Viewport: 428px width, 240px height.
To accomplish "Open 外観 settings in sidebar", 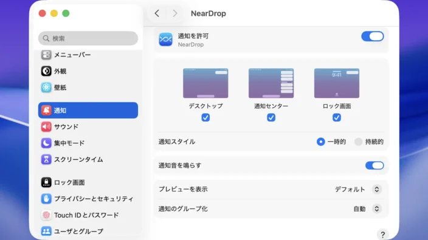I will coord(88,71).
